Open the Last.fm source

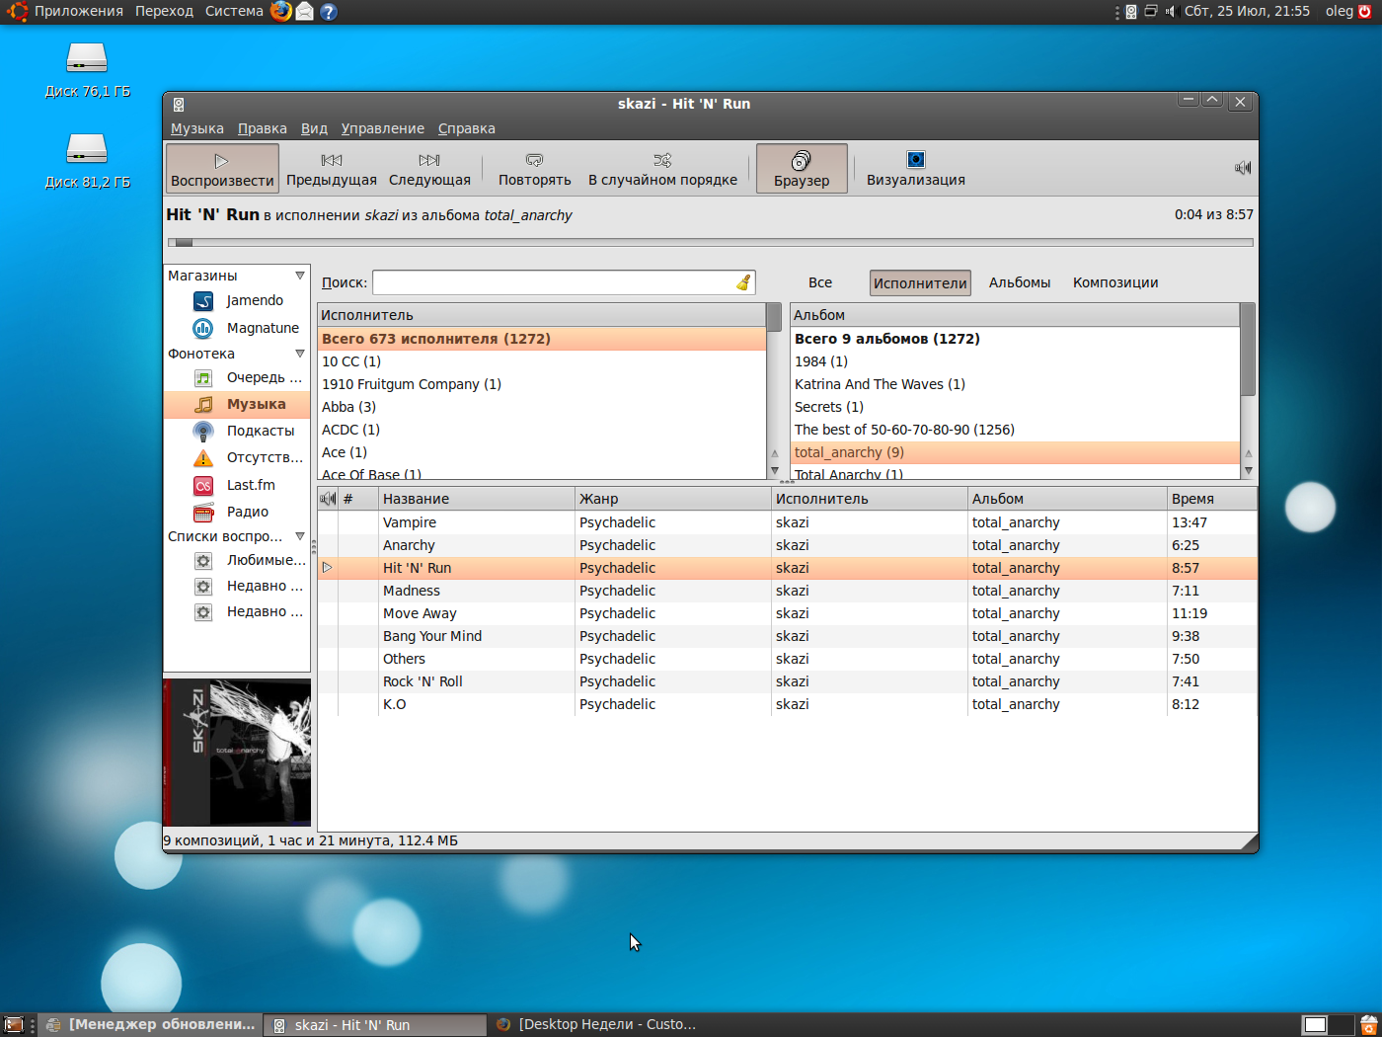(x=237, y=485)
